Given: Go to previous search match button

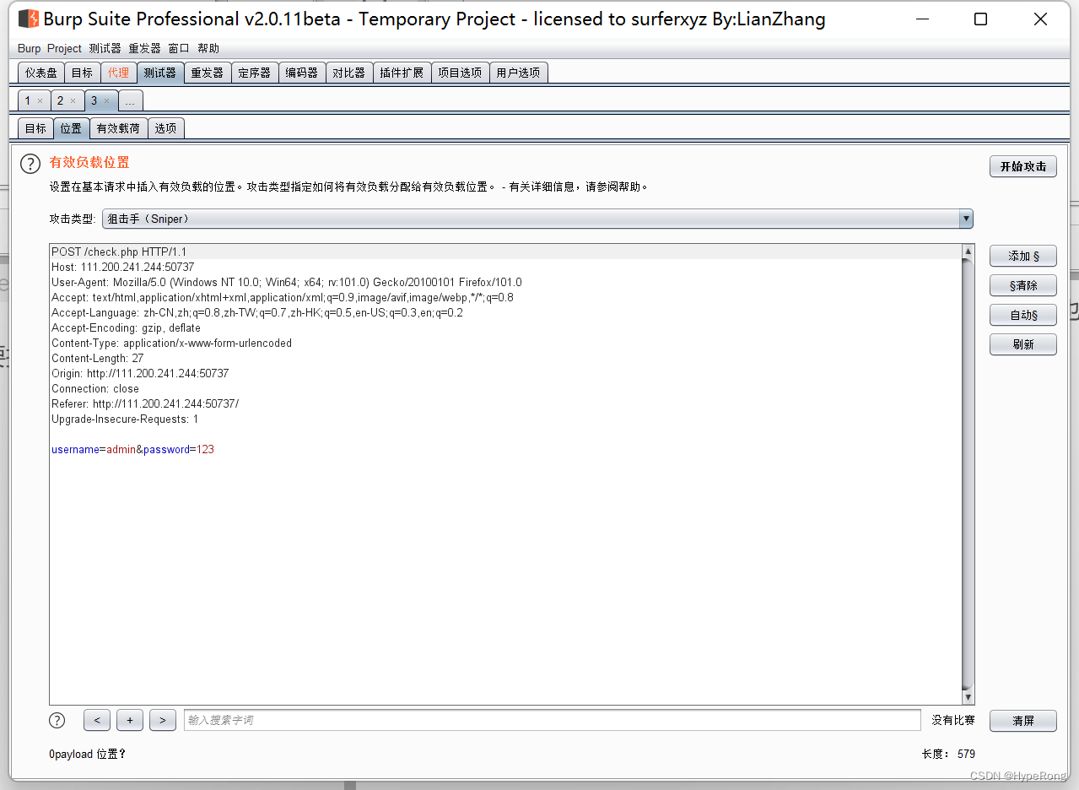Looking at the screenshot, I should pos(97,720).
